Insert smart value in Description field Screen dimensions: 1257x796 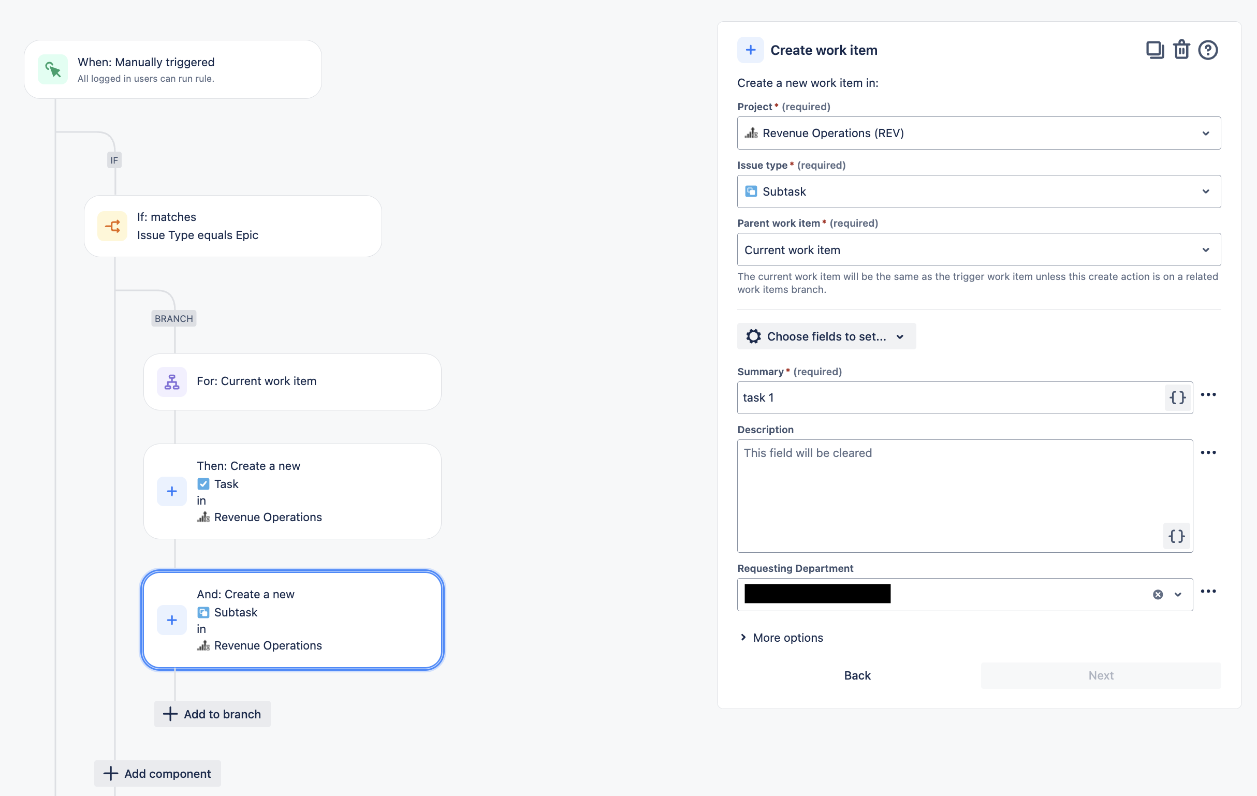click(x=1177, y=536)
